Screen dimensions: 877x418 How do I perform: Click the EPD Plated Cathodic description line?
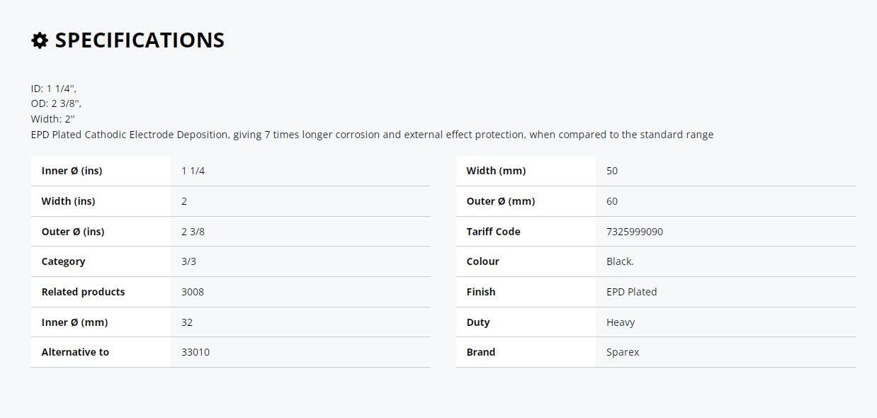pyautogui.click(x=372, y=135)
